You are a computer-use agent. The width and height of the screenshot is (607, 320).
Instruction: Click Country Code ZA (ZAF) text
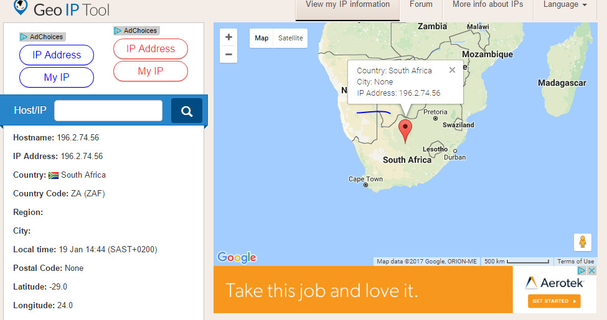pyautogui.click(x=59, y=194)
